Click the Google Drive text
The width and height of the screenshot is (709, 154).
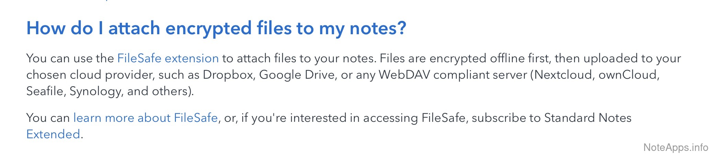pyautogui.click(x=297, y=75)
